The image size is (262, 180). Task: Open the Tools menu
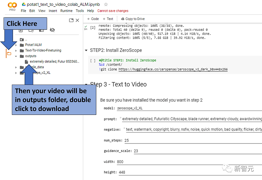[x=80, y=11]
